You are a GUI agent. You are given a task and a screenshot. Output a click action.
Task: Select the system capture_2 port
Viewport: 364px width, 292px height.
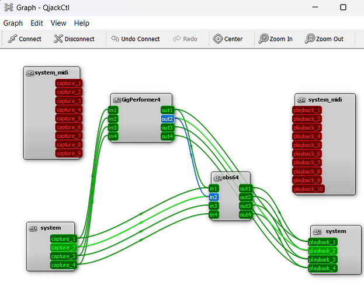tap(64, 248)
